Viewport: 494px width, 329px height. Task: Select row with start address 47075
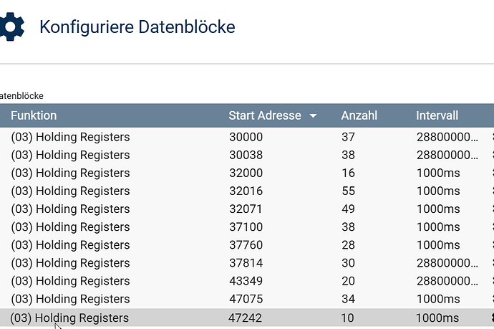point(246,299)
